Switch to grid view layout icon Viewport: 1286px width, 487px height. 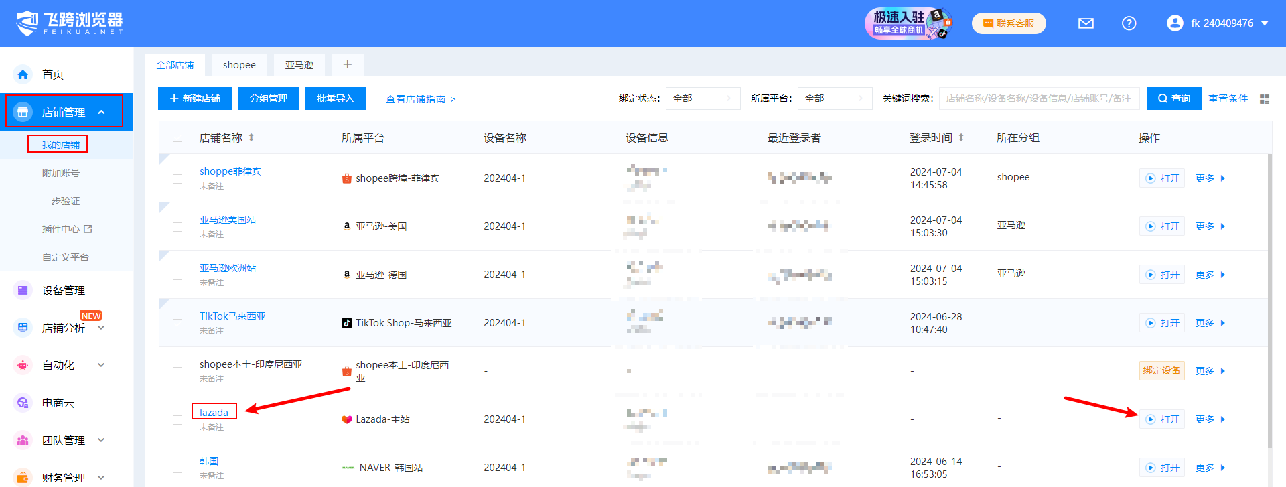[1264, 99]
